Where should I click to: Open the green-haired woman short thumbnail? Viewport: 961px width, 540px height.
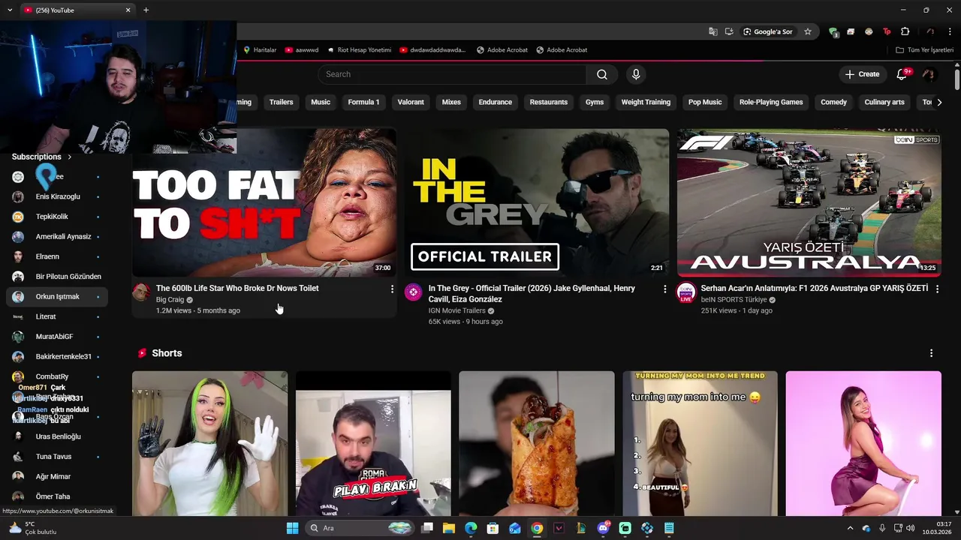click(209, 443)
